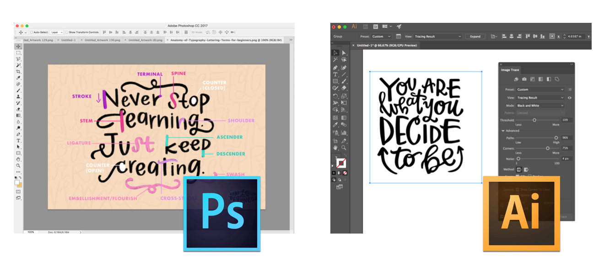Select the Gradient tool in Photoshop

coord(18,116)
